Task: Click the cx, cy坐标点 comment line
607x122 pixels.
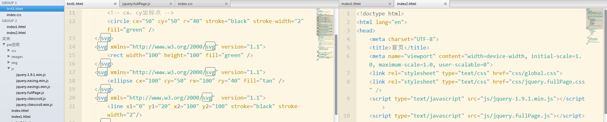Action: [x=140, y=13]
